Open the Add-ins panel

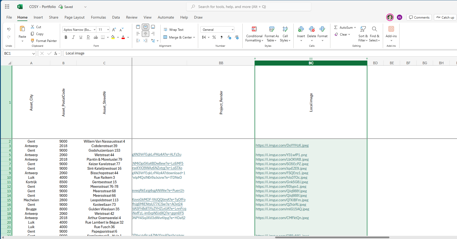391,33
